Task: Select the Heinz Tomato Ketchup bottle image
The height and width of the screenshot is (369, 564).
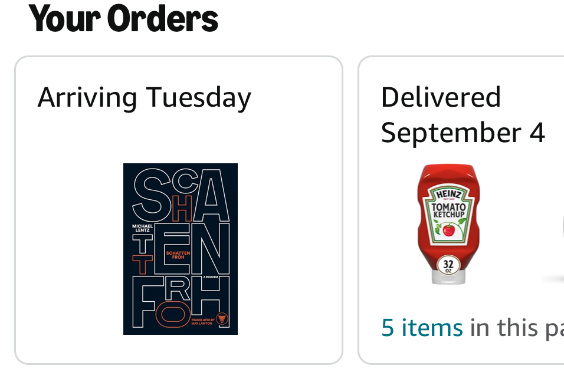Action: pyautogui.click(x=448, y=224)
